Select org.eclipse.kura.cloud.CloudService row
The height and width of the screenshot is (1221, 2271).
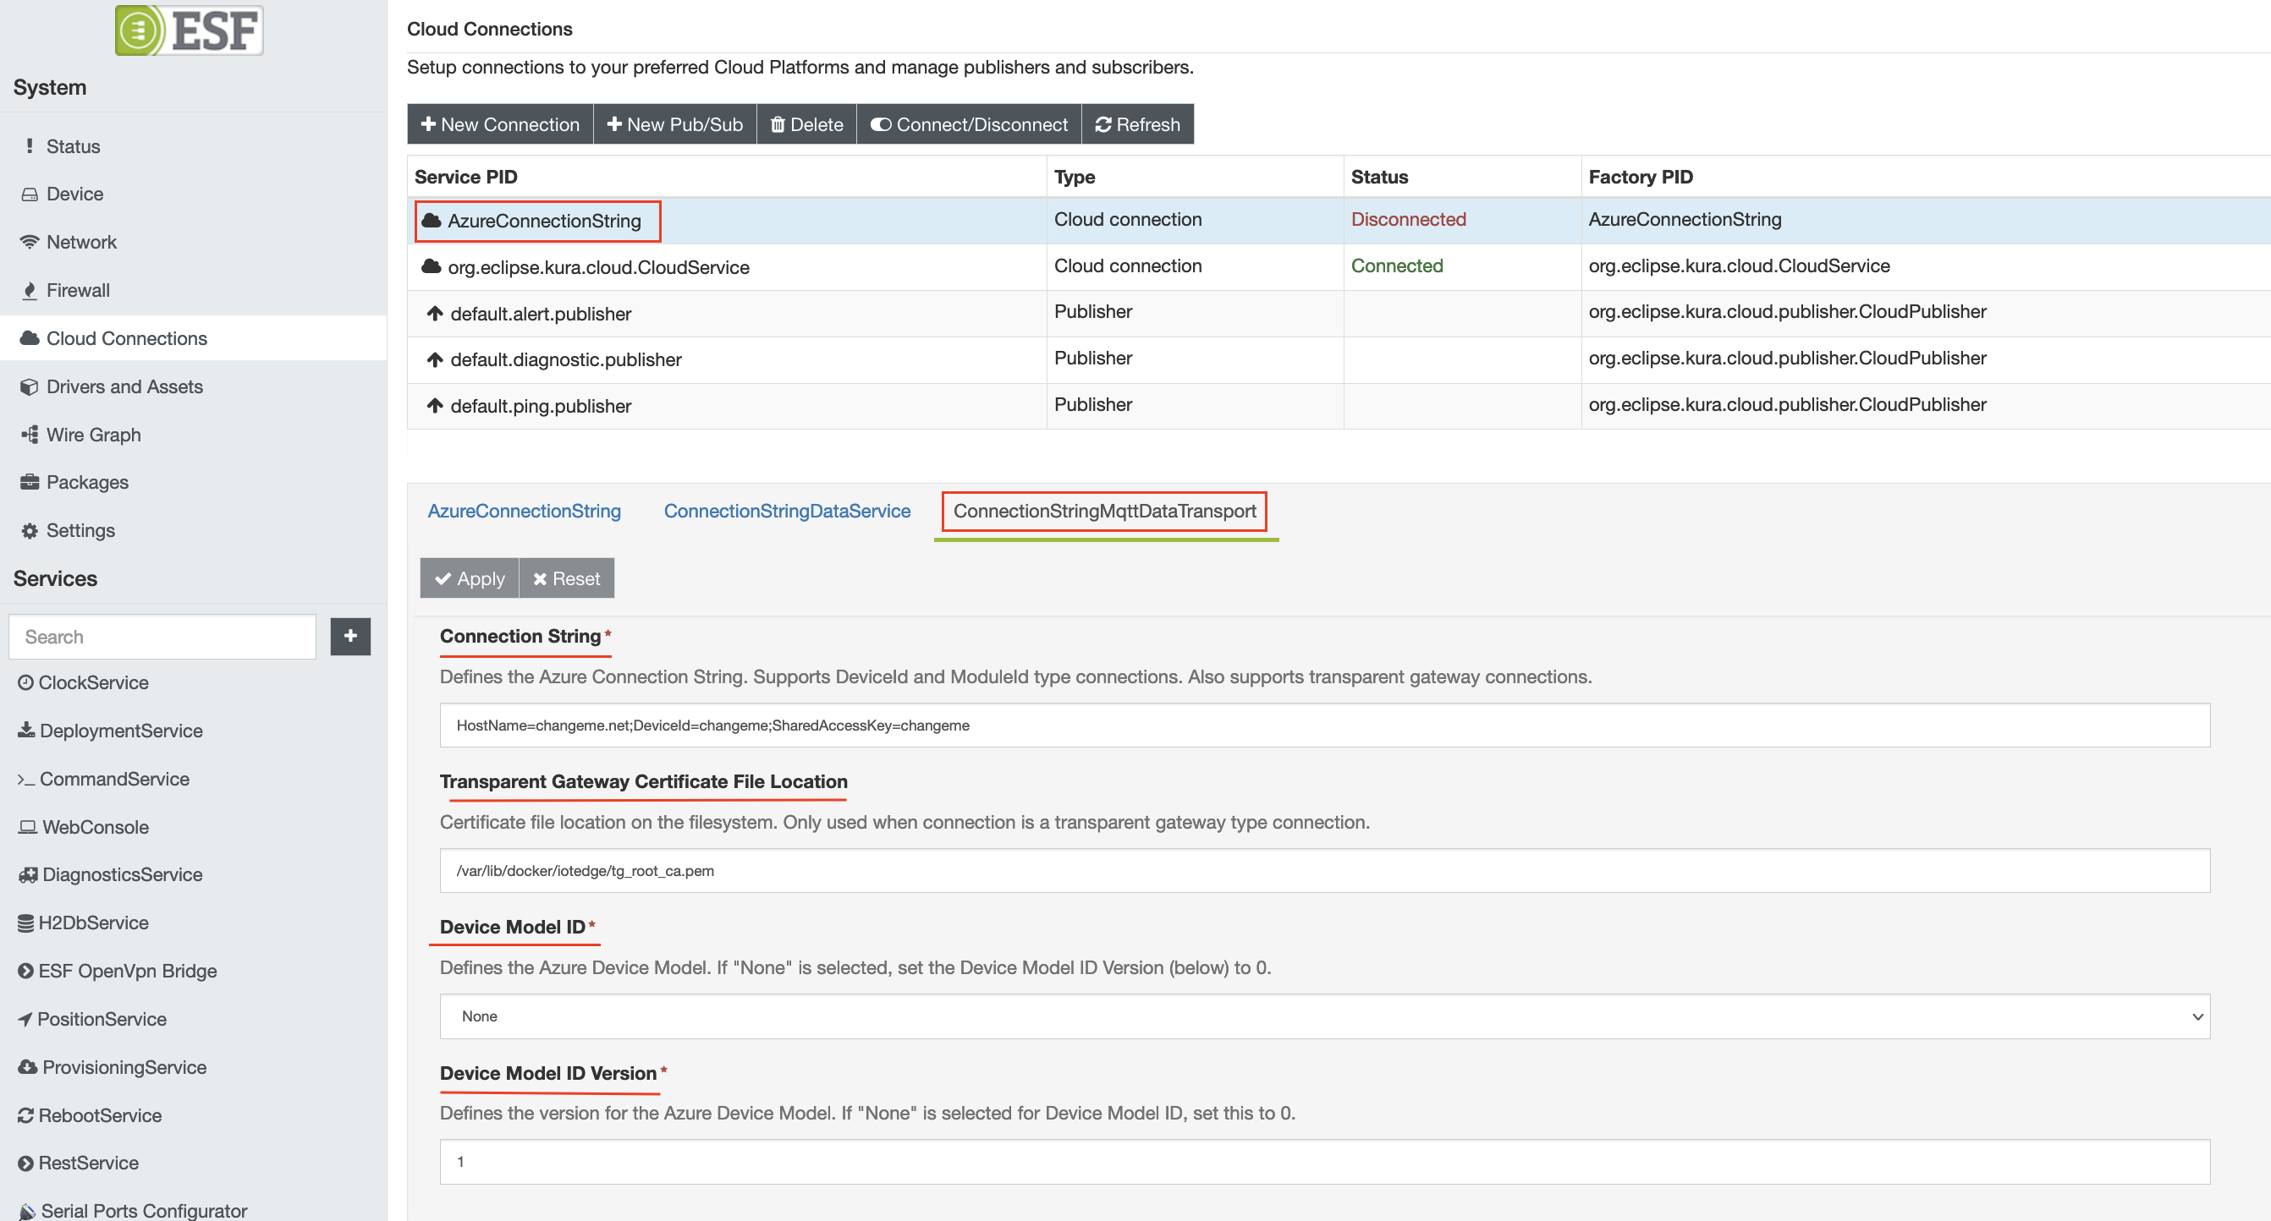click(x=1339, y=267)
